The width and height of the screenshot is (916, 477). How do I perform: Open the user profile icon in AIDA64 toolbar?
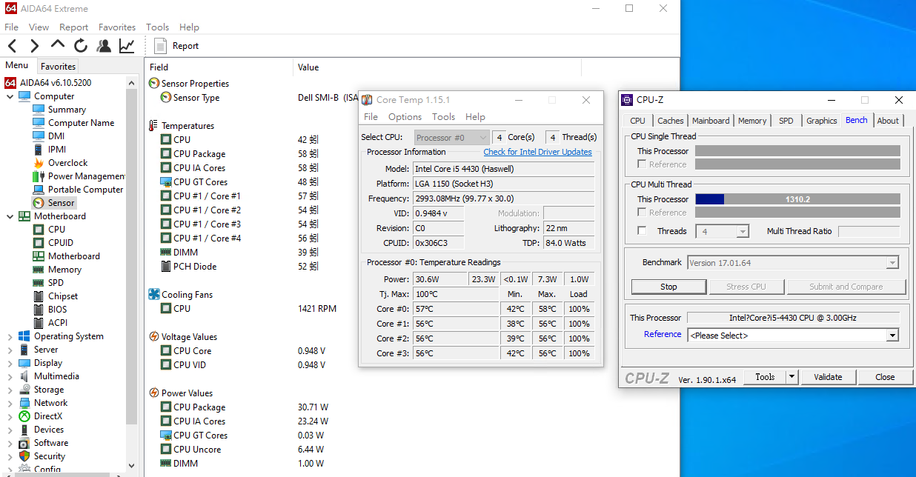coord(104,46)
